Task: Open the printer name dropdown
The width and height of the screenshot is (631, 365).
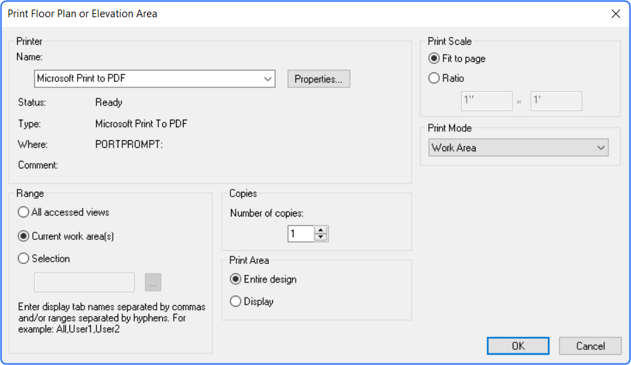Action: click(268, 79)
